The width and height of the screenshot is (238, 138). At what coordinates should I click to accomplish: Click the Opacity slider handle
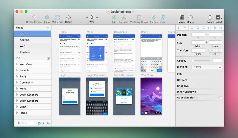[193, 61]
